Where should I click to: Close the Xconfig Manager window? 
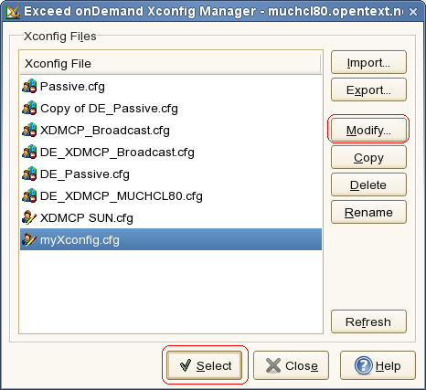[x=413, y=12]
